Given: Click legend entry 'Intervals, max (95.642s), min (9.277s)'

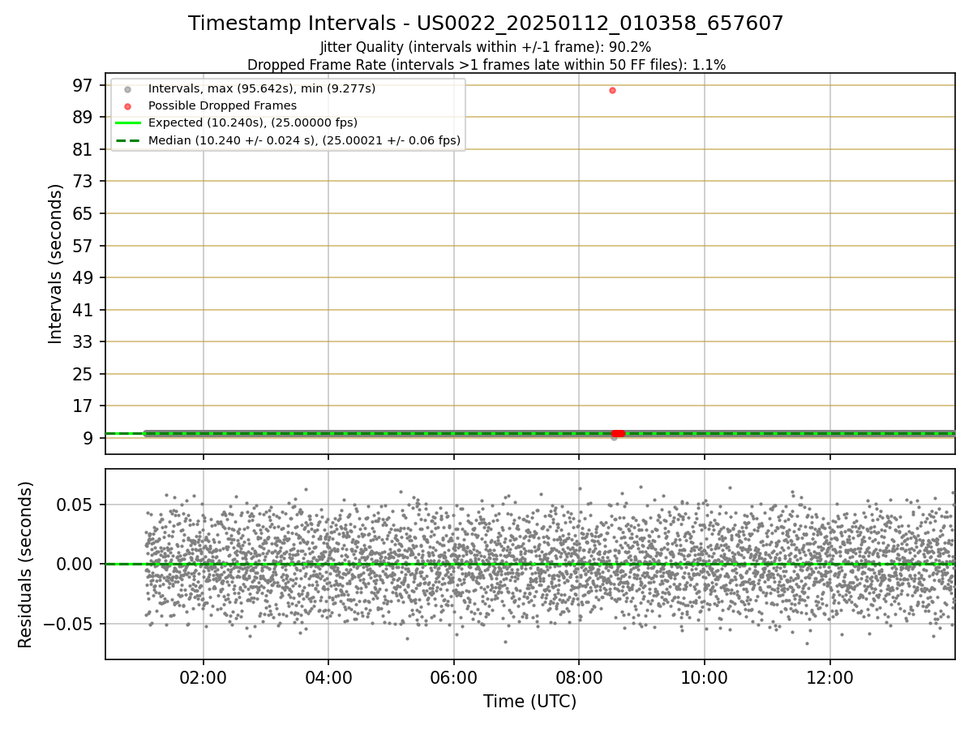Looking at the screenshot, I should [x=262, y=88].
